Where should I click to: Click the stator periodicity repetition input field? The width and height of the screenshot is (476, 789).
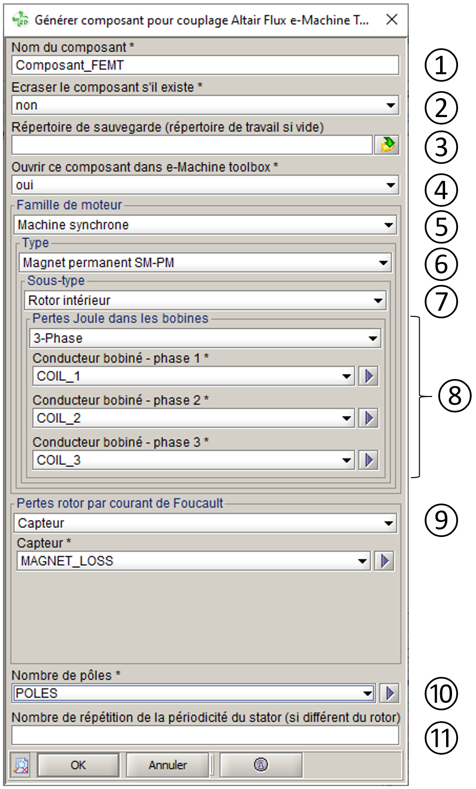click(x=204, y=735)
